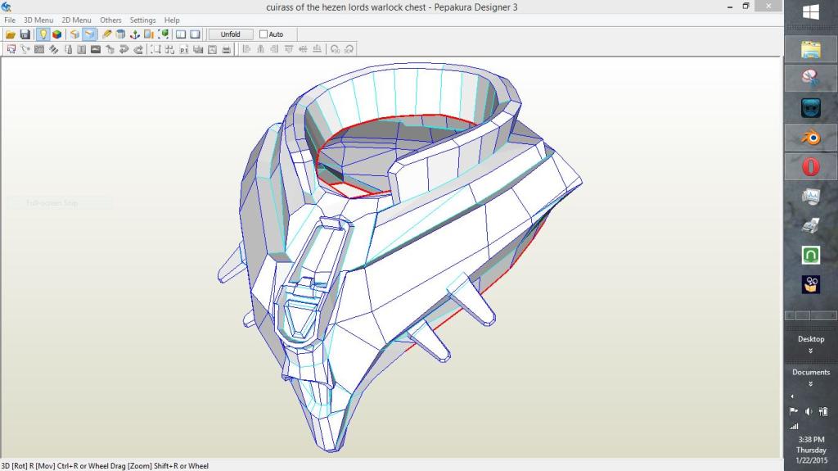Click the dashed selection frame icon
The width and height of the screenshot is (838, 471).
[x=155, y=49]
